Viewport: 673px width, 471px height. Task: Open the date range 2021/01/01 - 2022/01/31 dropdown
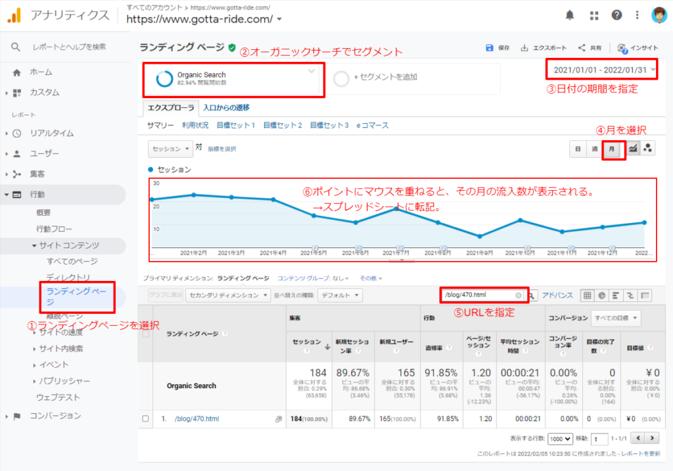tap(601, 69)
